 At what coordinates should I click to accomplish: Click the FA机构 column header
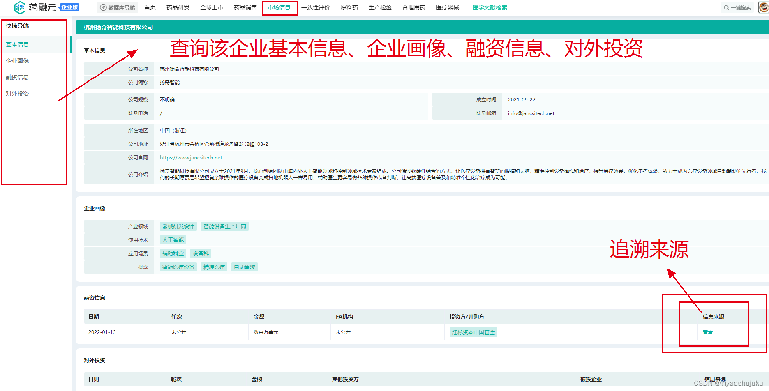pyautogui.click(x=344, y=317)
